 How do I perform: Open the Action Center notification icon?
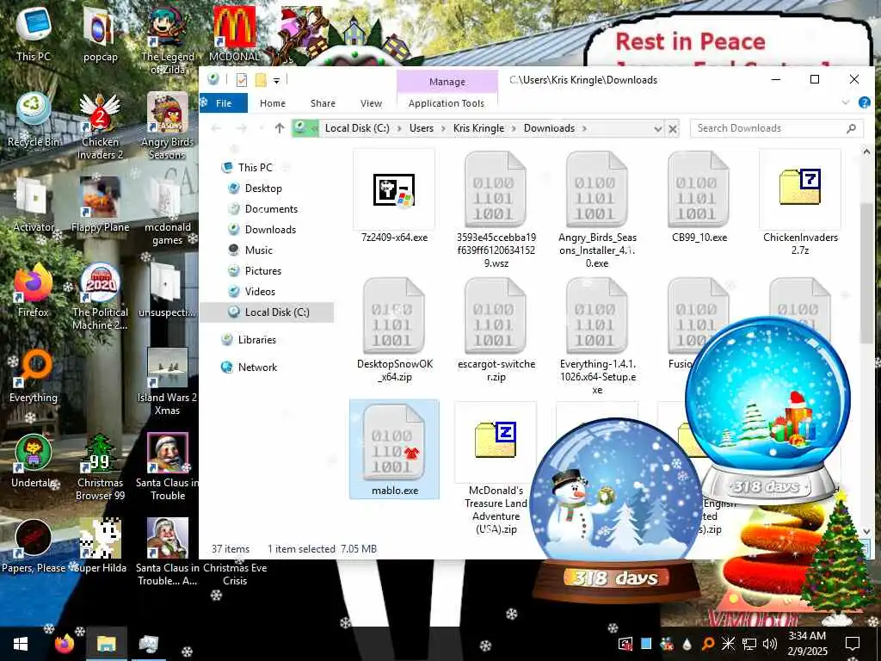point(853,644)
